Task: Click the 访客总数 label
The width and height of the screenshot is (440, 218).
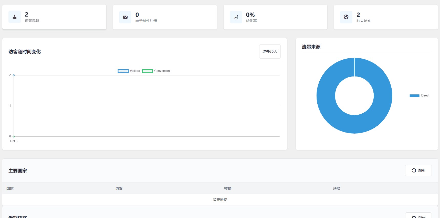Action: (32, 20)
